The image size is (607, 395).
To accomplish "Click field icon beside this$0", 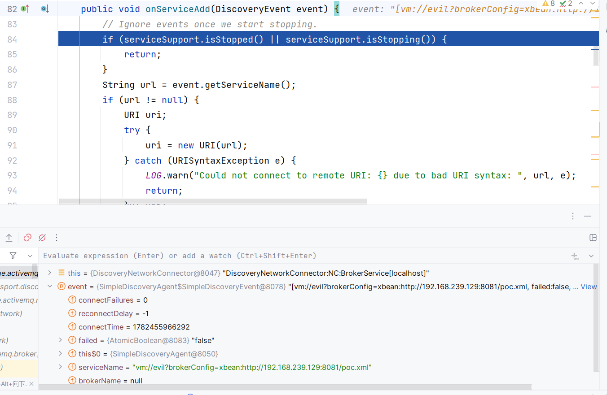I will (72, 354).
